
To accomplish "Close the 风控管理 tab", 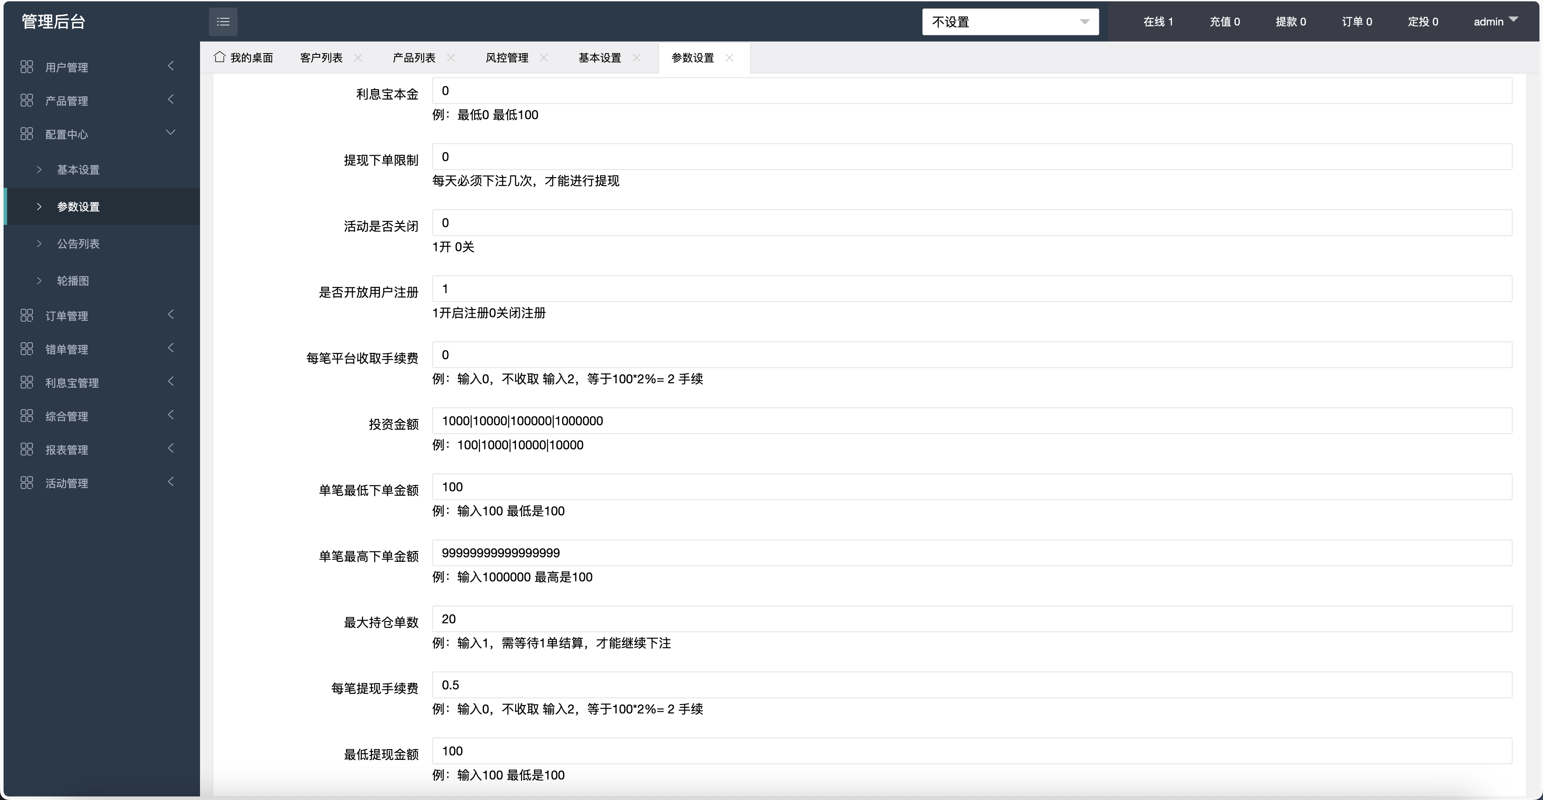I will pyautogui.click(x=545, y=58).
